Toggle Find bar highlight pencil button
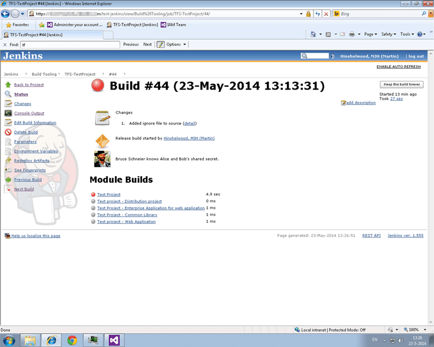 pyautogui.click(x=161, y=44)
